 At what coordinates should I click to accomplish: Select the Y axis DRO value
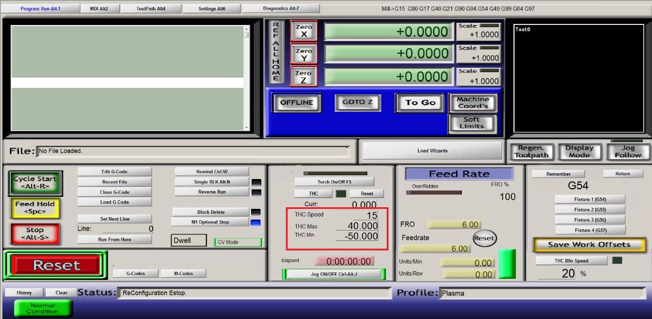(388, 54)
